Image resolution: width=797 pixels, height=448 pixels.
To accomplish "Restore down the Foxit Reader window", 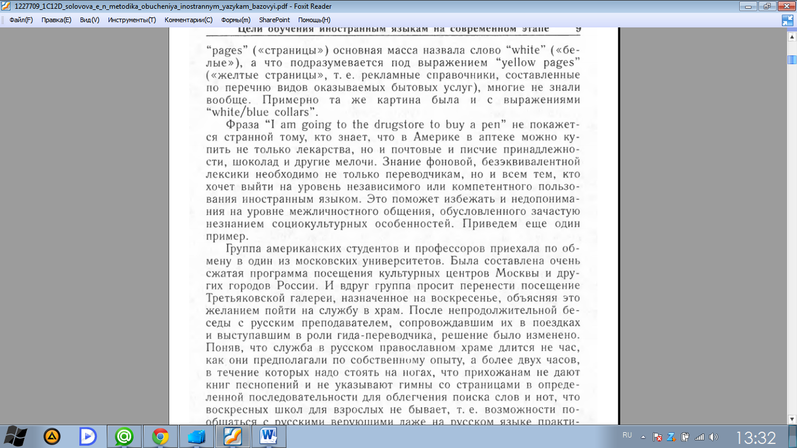I will coord(766,6).
